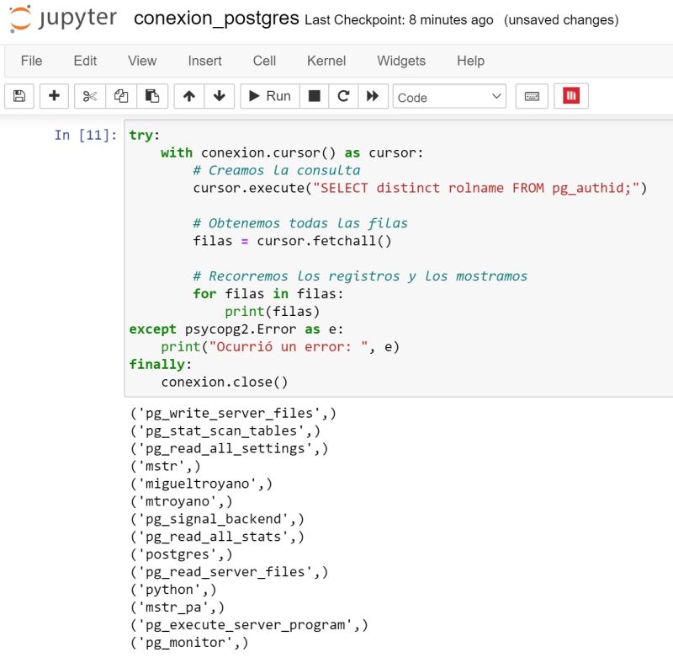This screenshot has width=673, height=663.
Task: Paste cell below with the paste icon
Action: (152, 95)
